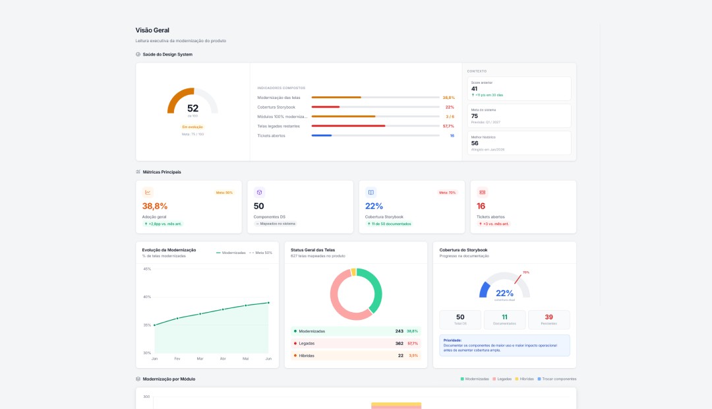This screenshot has width=712, height=409.
Task: Click the Métricas Principais section icon
Action: click(x=138, y=172)
